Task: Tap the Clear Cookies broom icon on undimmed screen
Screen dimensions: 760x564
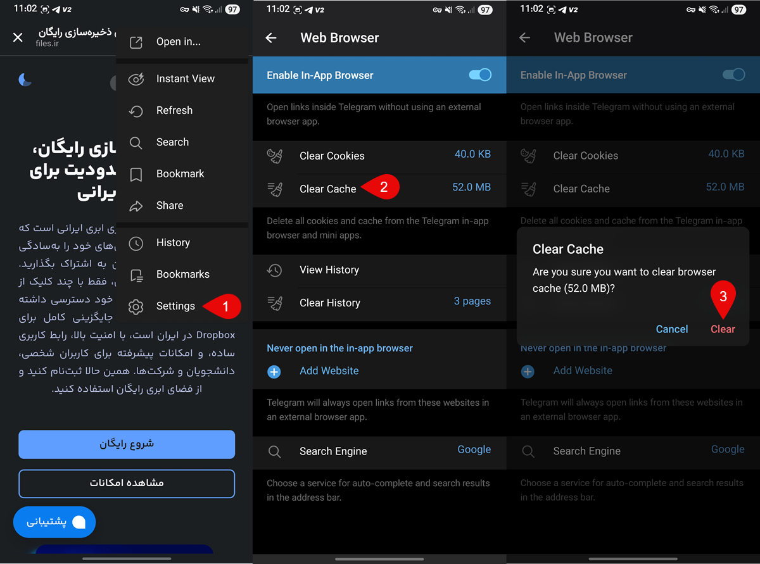Action: [x=274, y=156]
